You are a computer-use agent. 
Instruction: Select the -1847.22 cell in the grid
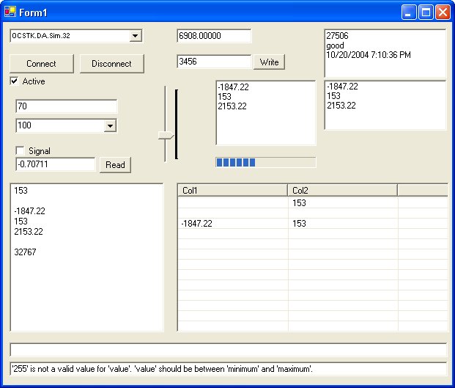[x=233, y=223]
